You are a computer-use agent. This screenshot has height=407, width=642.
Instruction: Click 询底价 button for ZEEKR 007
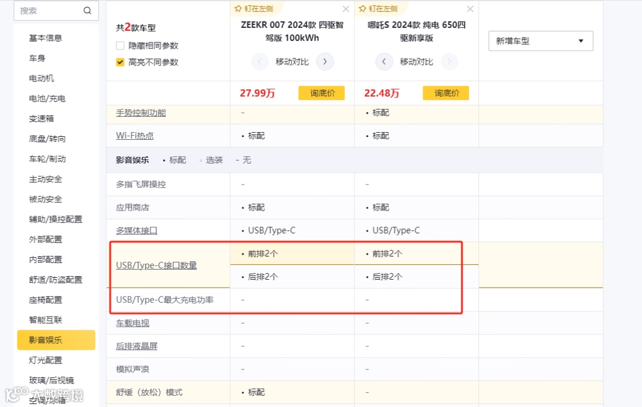click(x=322, y=93)
